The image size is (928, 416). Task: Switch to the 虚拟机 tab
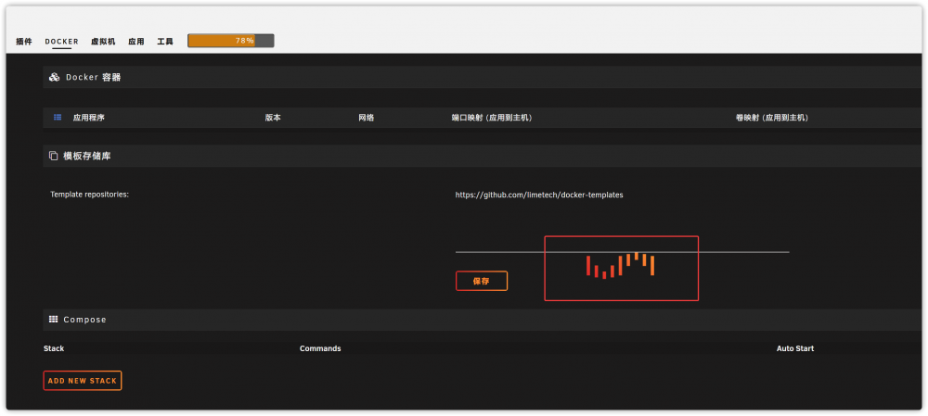coord(103,42)
